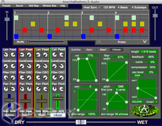Solo the HiSwish channel
Screen dimensions: 162x126
tap(54, 111)
